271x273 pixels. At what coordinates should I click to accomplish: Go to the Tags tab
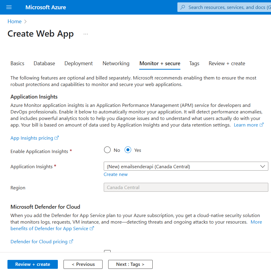(x=194, y=63)
